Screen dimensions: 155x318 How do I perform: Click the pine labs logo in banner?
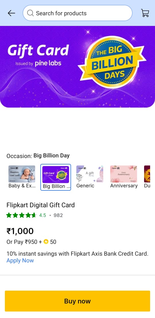[48, 63]
